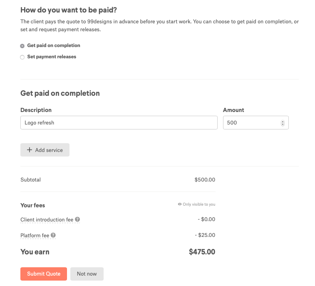The height and width of the screenshot is (286, 315).
Task: Click the Platform fee underlined label
Action: 35,236
